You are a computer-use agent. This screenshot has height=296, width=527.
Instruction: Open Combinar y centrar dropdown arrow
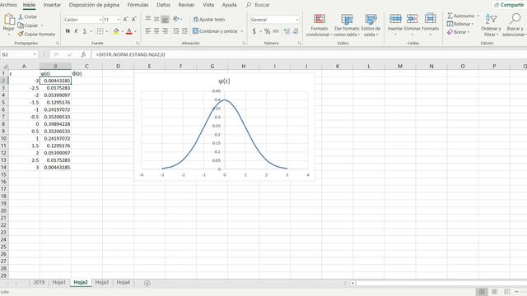241,31
